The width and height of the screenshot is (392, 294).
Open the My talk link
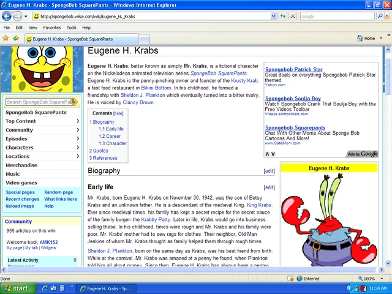pos(31,247)
